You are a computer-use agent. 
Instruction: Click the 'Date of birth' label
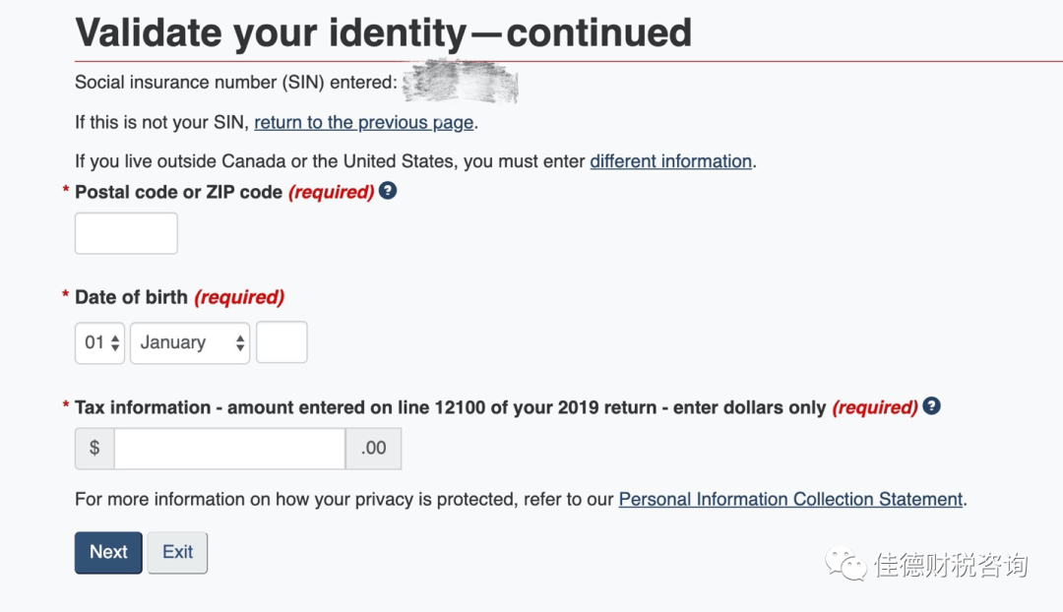pos(131,297)
